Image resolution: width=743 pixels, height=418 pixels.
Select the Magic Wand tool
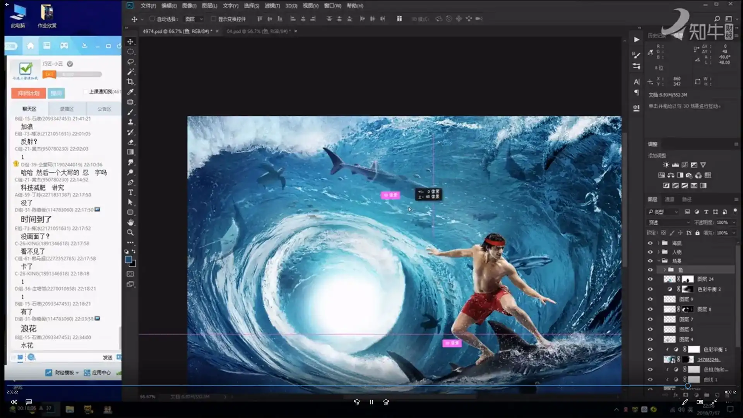[x=130, y=72]
